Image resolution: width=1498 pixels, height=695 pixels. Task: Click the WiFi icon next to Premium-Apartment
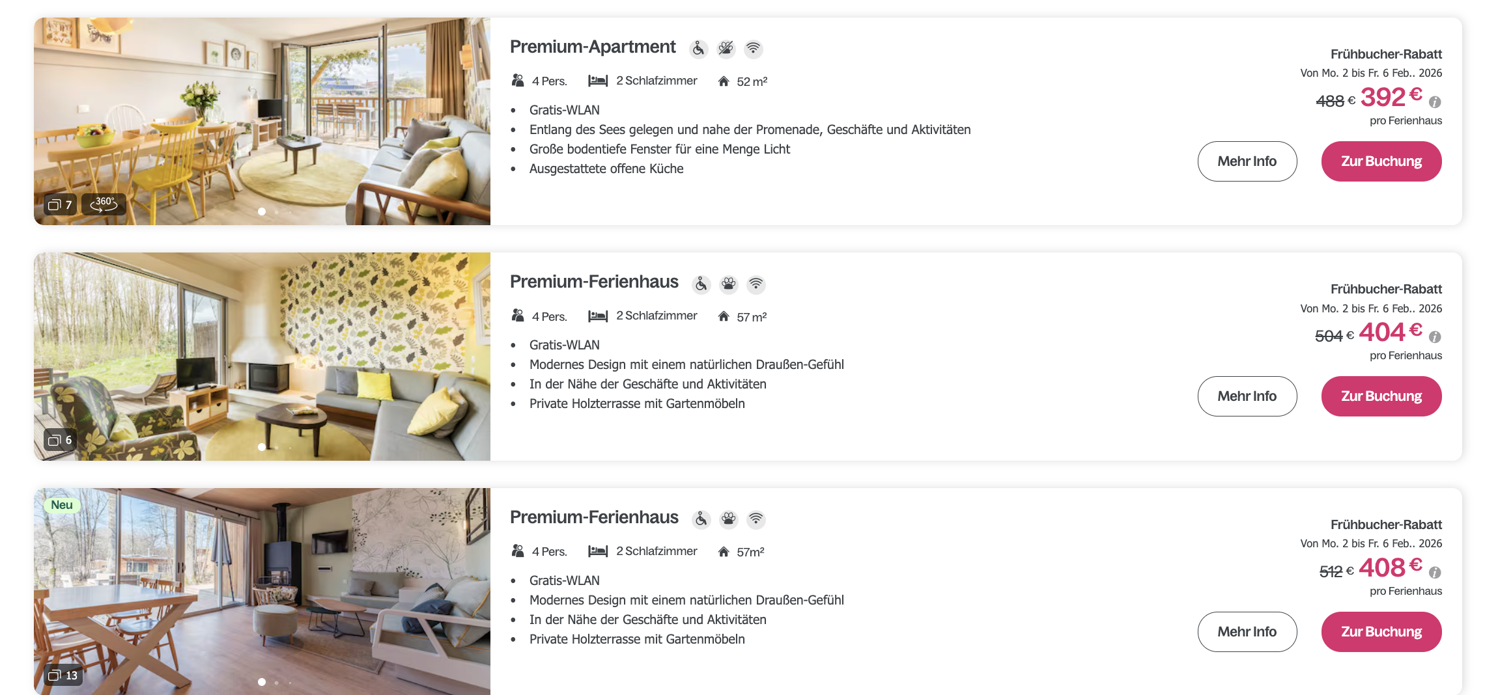[753, 49]
